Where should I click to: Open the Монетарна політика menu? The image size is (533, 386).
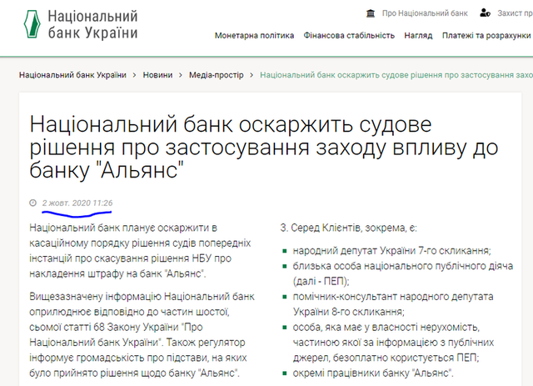pyautogui.click(x=254, y=36)
